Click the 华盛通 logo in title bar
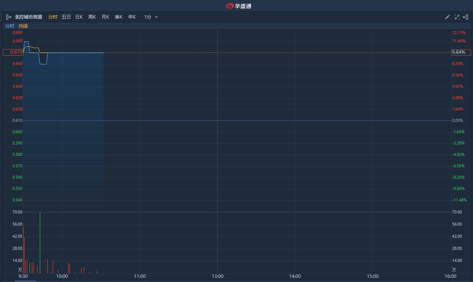 click(239, 6)
